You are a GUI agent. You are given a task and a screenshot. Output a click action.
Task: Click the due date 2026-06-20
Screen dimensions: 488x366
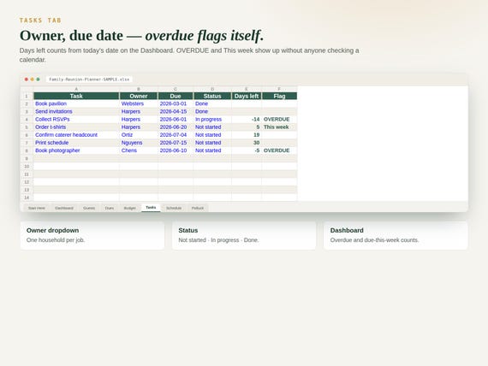176,127
